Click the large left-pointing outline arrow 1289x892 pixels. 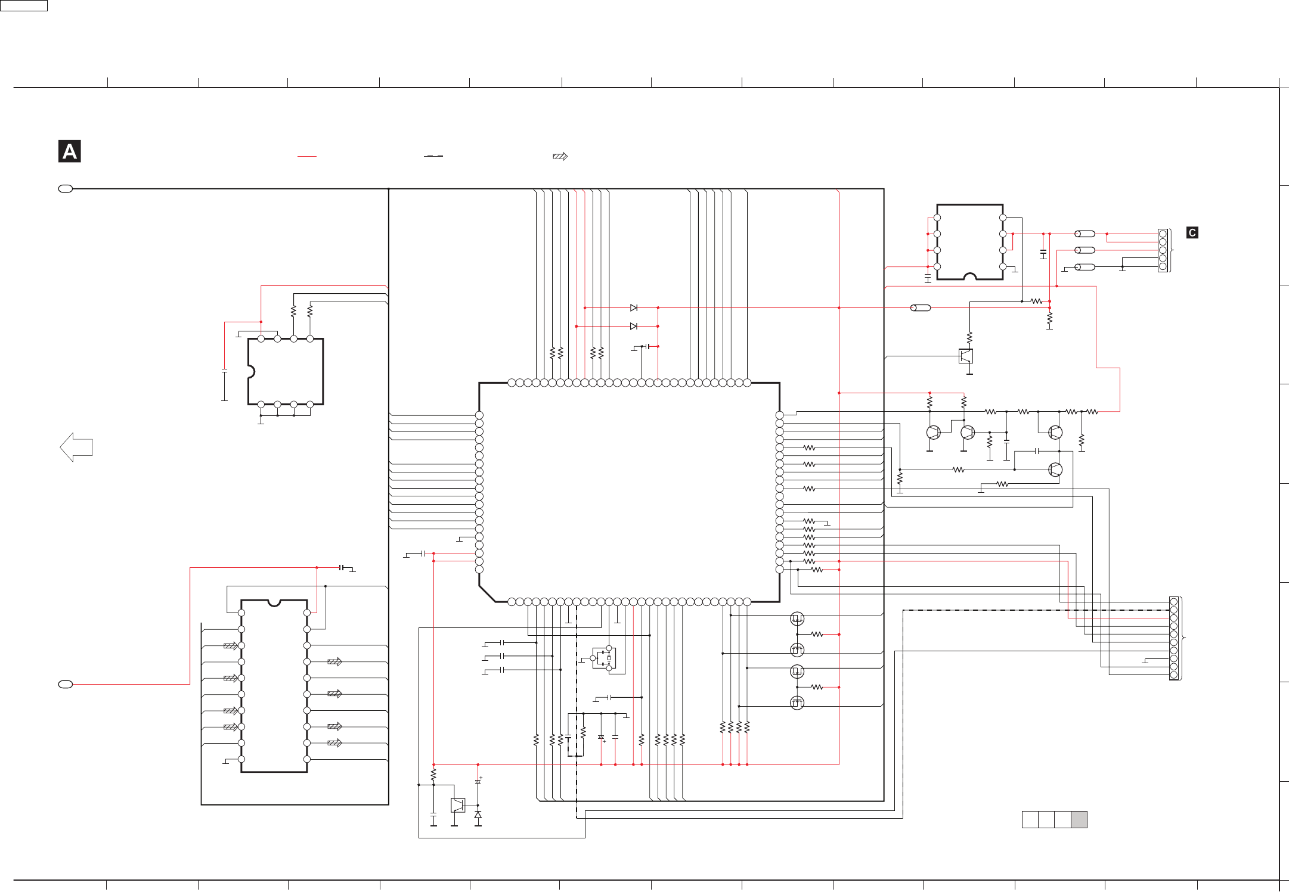coord(76,447)
